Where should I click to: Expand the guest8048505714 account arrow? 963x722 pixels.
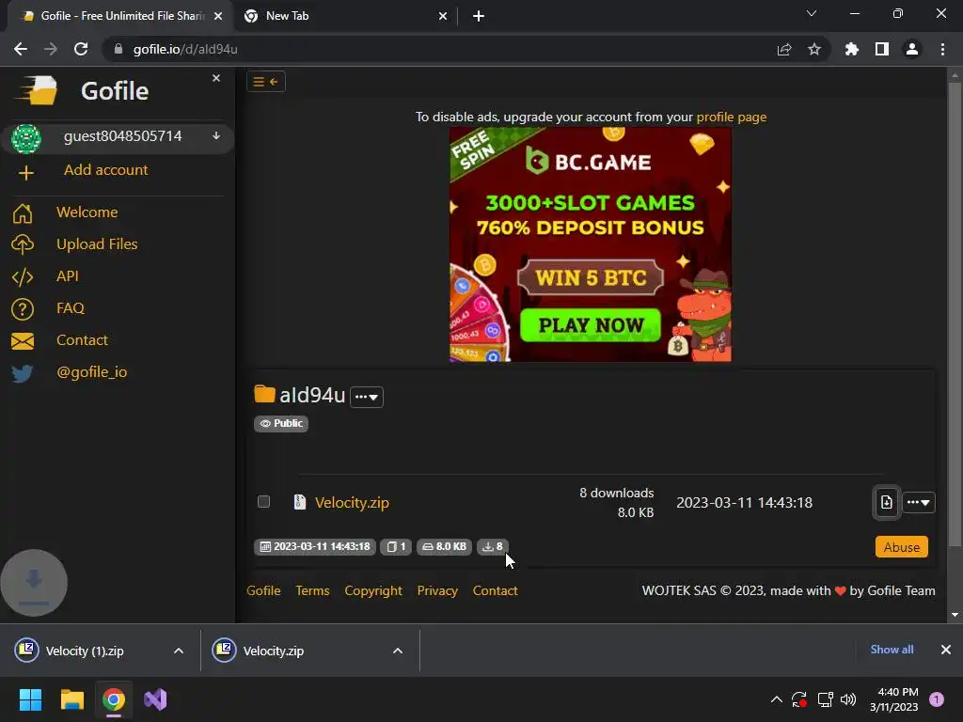(x=216, y=135)
